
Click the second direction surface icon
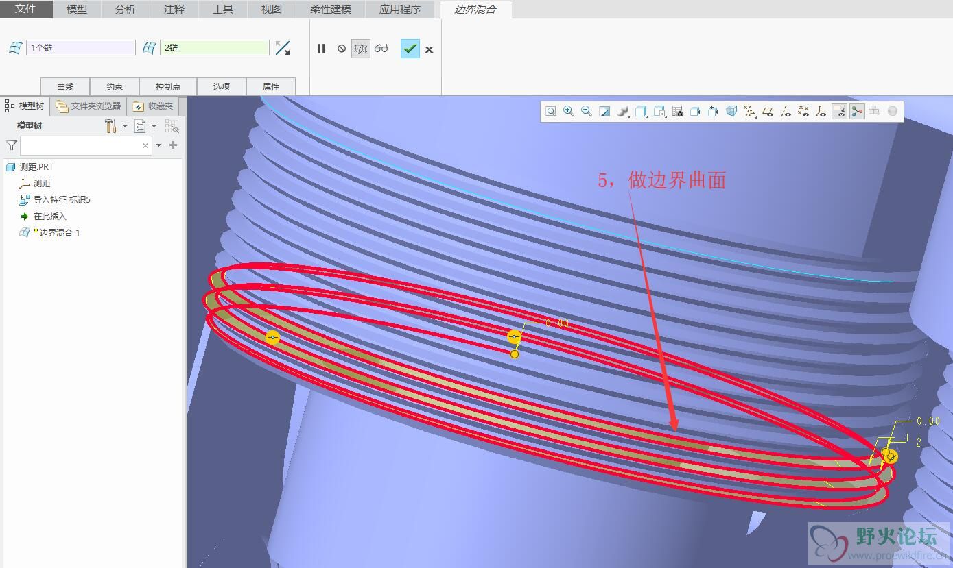pyautogui.click(x=149, y=48)
